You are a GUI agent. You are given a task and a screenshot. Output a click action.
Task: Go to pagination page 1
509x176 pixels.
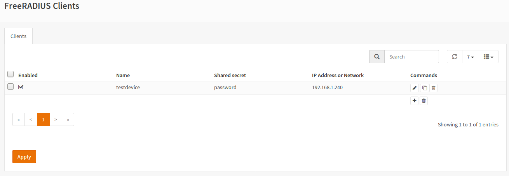tap(43, 119)
